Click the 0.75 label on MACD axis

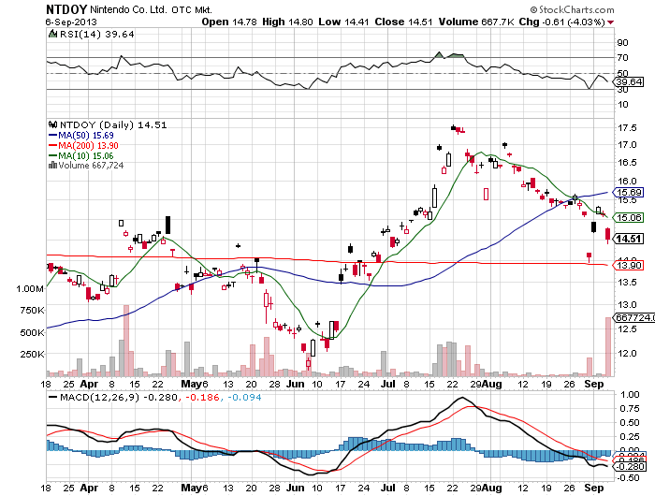tap(630, 409)
